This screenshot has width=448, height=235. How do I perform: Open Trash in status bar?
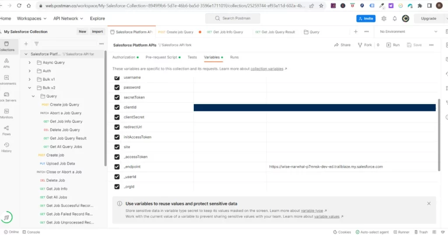tap(421, 232)
